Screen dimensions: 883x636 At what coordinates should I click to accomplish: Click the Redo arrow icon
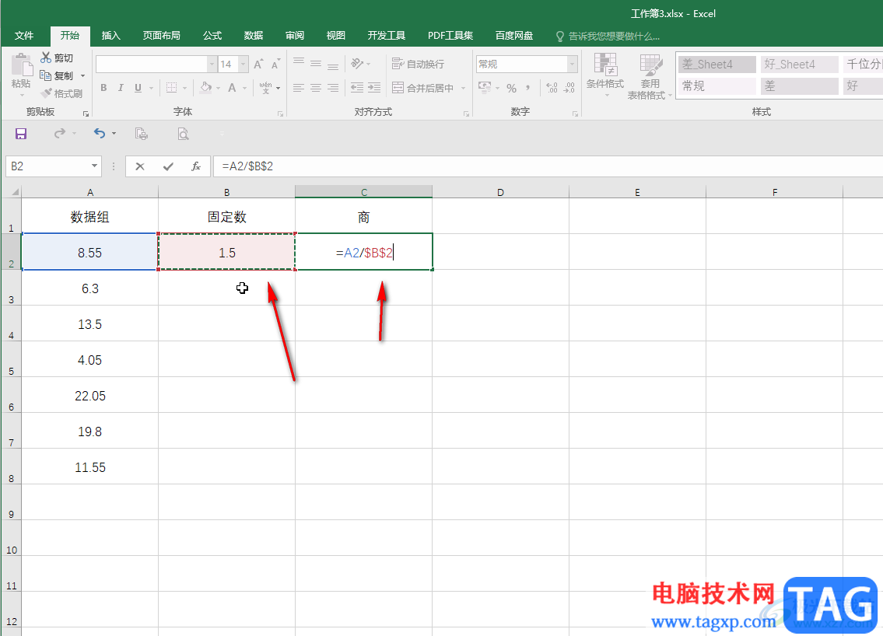point(60,134)
